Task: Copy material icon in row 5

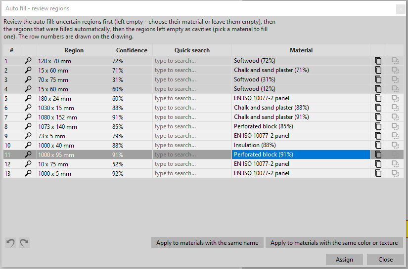Action: (x=378, y=98)
